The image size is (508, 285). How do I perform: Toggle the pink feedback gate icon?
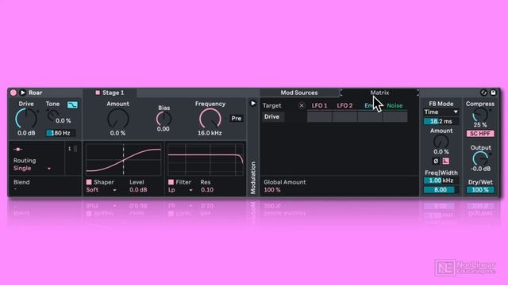pyautogui.click(x=446, y=161)
